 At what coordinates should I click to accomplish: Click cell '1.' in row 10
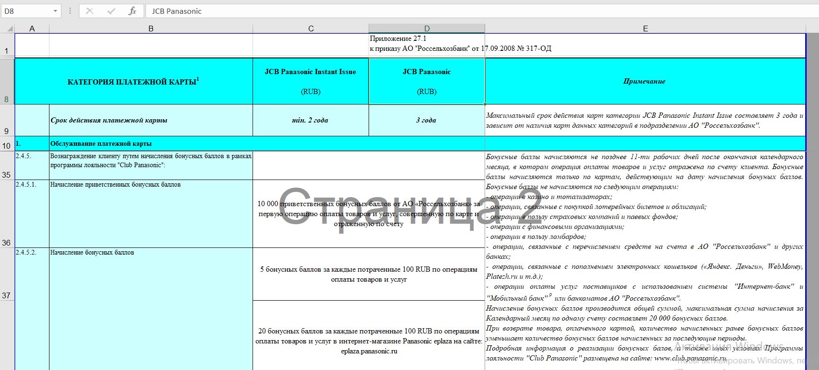pos(32,144)
